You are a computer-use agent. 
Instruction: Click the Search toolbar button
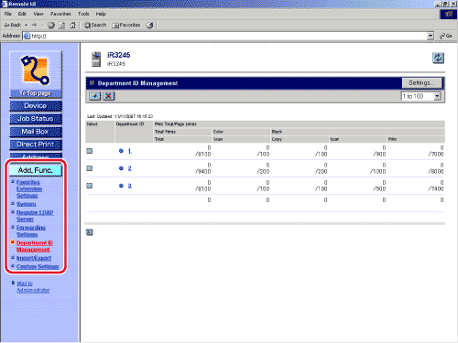tap(95, 25)
